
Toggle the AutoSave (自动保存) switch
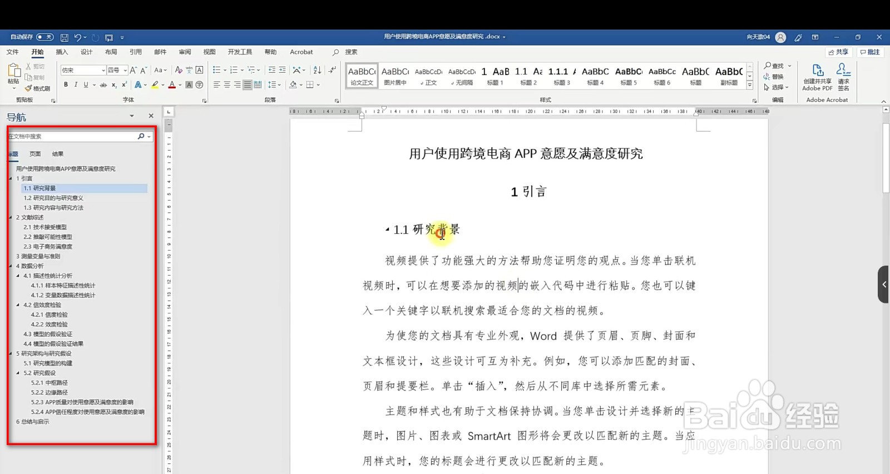pos(45,37)
